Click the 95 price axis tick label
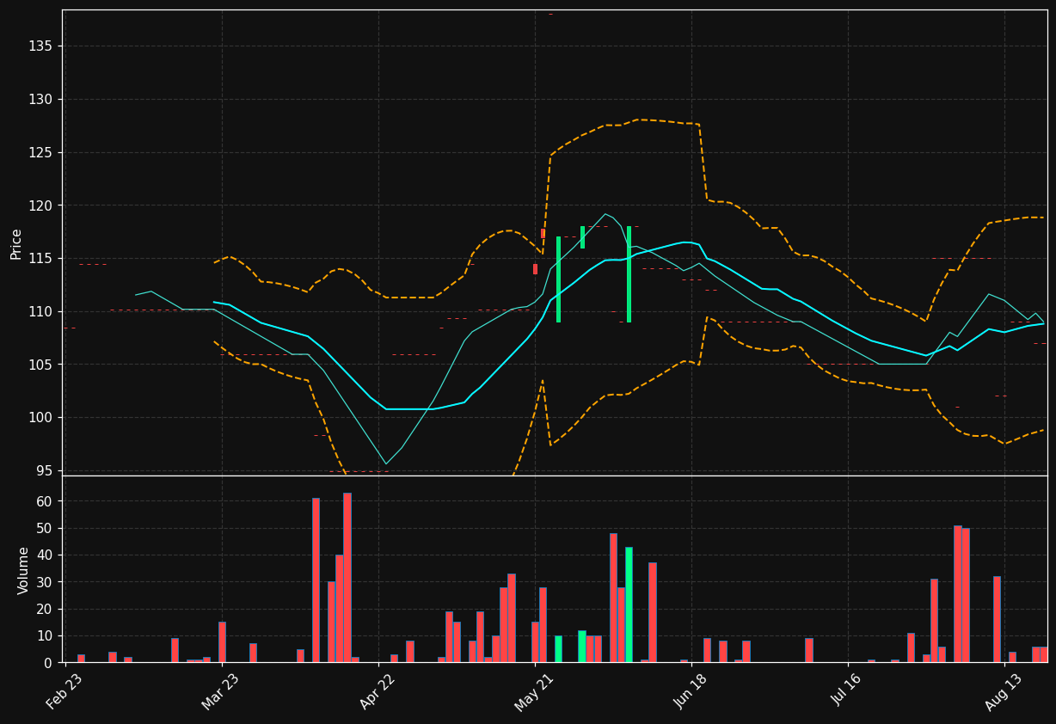1056x724 pixels. pos(45,471)
